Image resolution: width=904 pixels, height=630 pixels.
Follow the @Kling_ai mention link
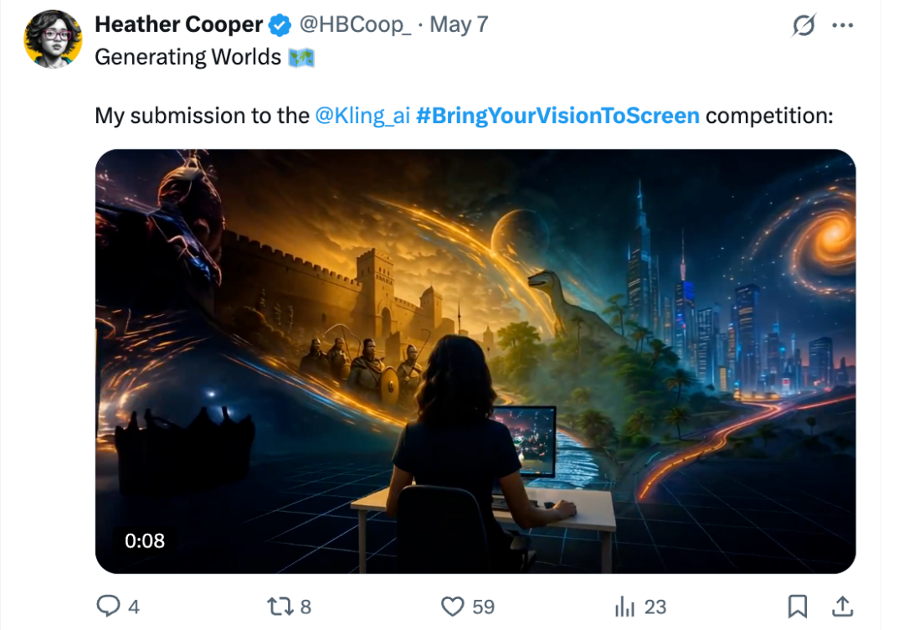coord(362,116)
